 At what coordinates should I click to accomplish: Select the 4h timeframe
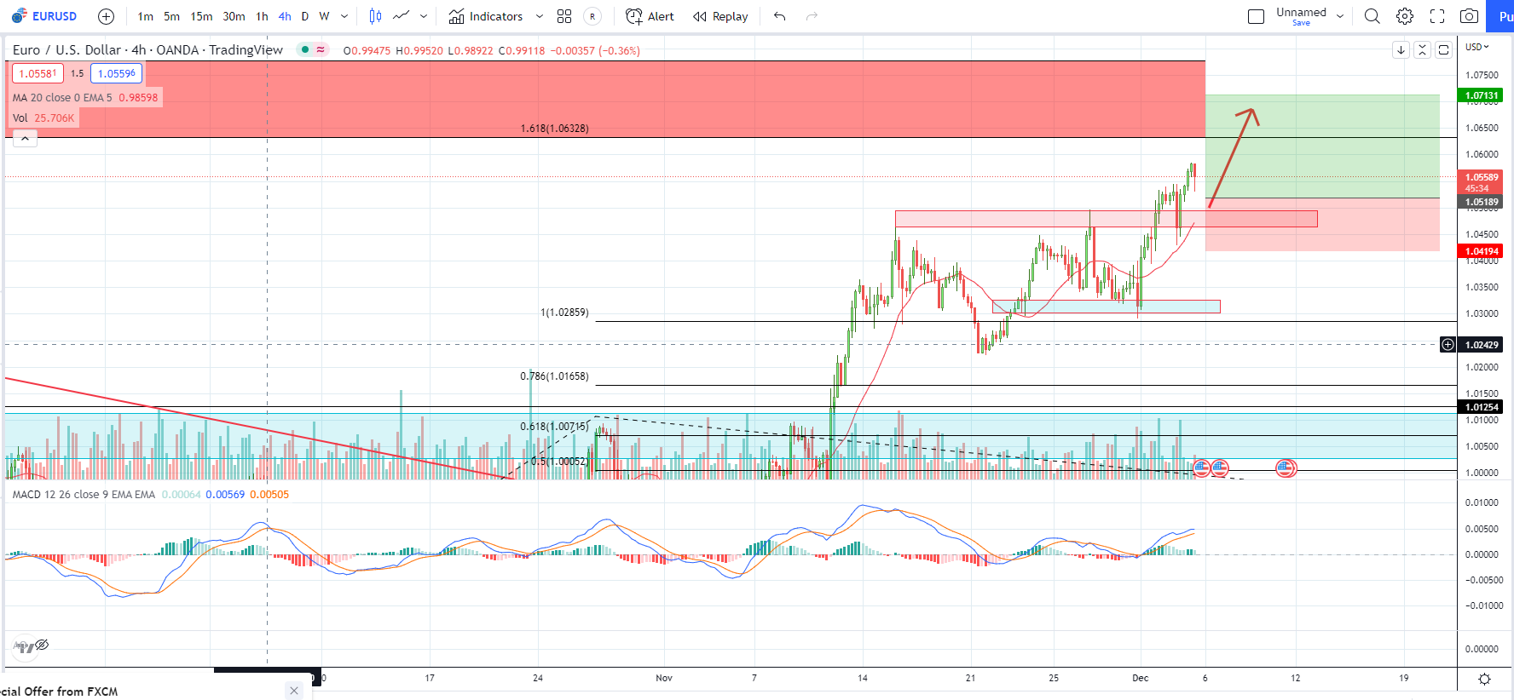(x=285, y=16)
